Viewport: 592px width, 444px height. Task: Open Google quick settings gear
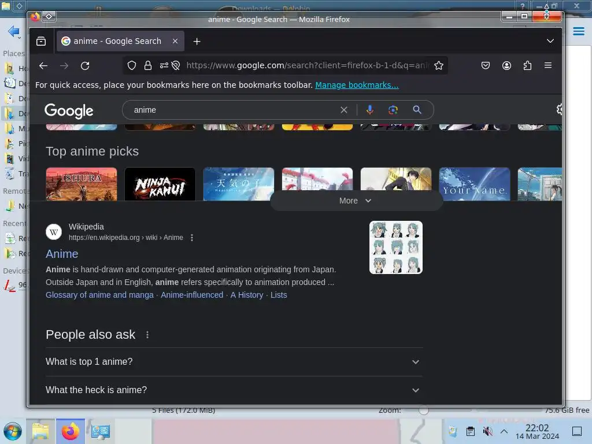click(559, 109)
